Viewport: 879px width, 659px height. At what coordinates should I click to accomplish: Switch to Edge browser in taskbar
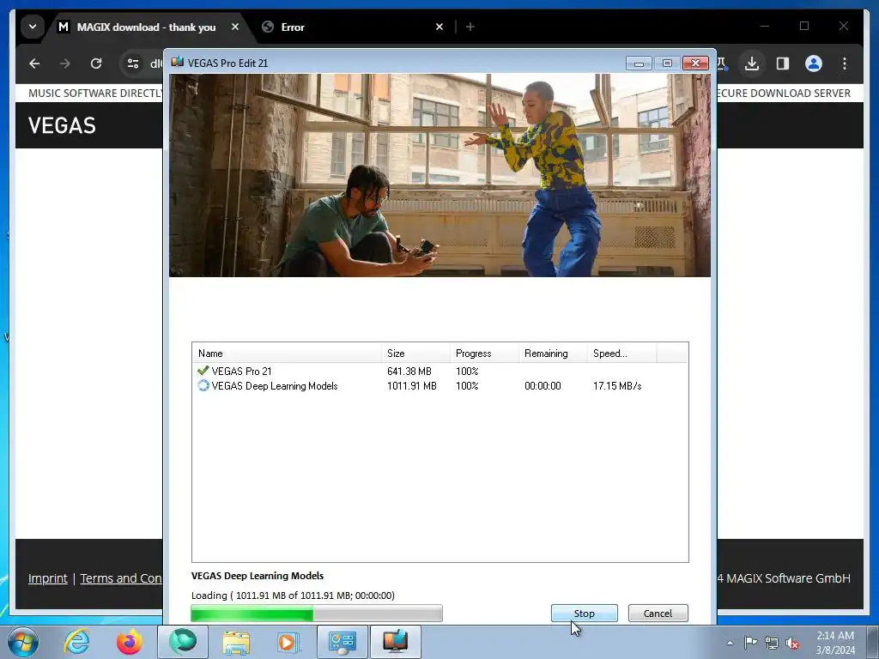183,642
